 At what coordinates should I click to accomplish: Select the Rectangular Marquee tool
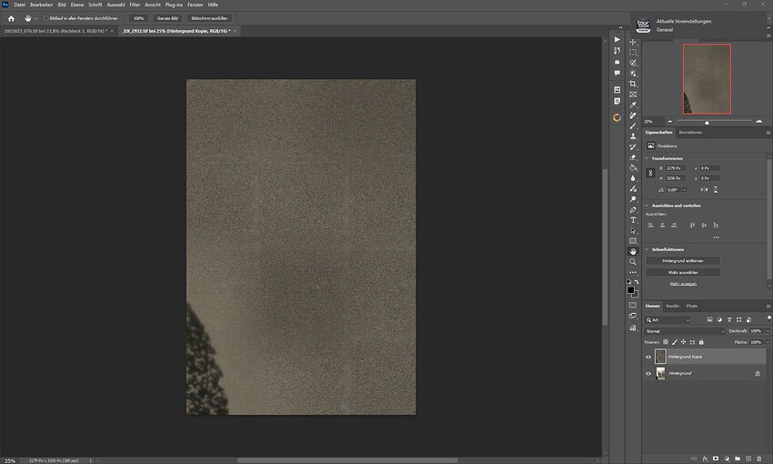(633, 52)
